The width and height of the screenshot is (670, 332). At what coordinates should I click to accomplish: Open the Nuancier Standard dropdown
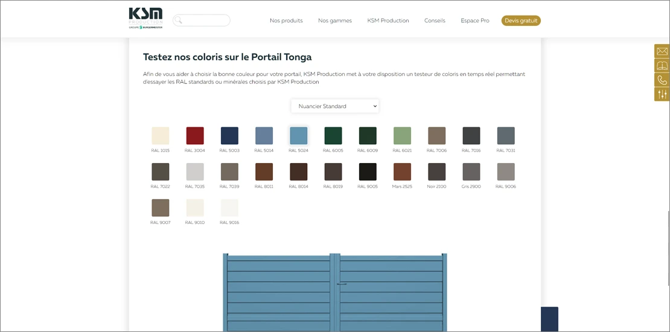tap(335, 106)
